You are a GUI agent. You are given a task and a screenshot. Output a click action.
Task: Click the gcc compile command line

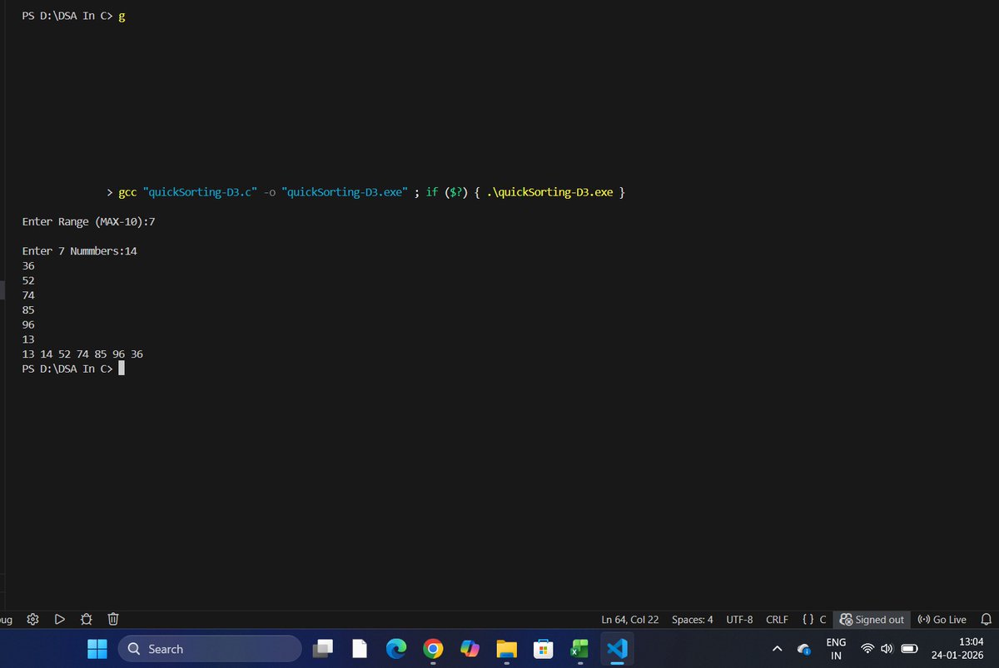click(365, 192)
